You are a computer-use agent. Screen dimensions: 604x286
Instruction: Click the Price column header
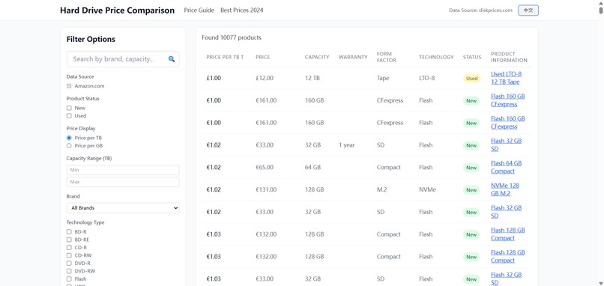pos(263,57)
